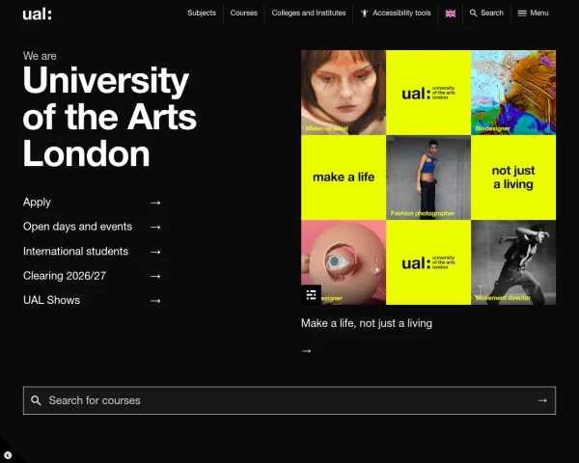This screenshot has height=463, width=579.
Task: Click arrow below 'Make a life' caption
Action: [307, 351]
